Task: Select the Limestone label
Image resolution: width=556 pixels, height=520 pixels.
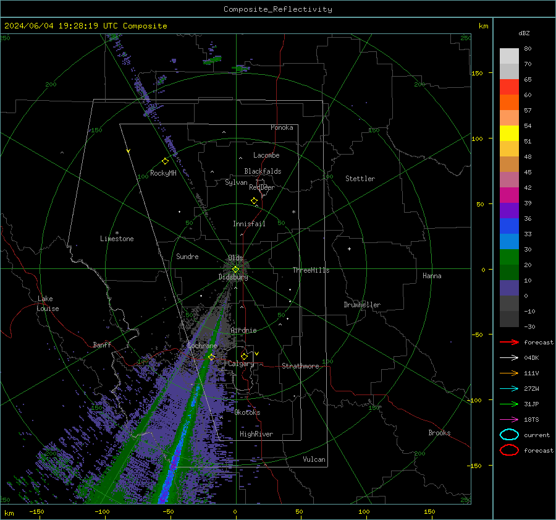Action: coord(117,239)
